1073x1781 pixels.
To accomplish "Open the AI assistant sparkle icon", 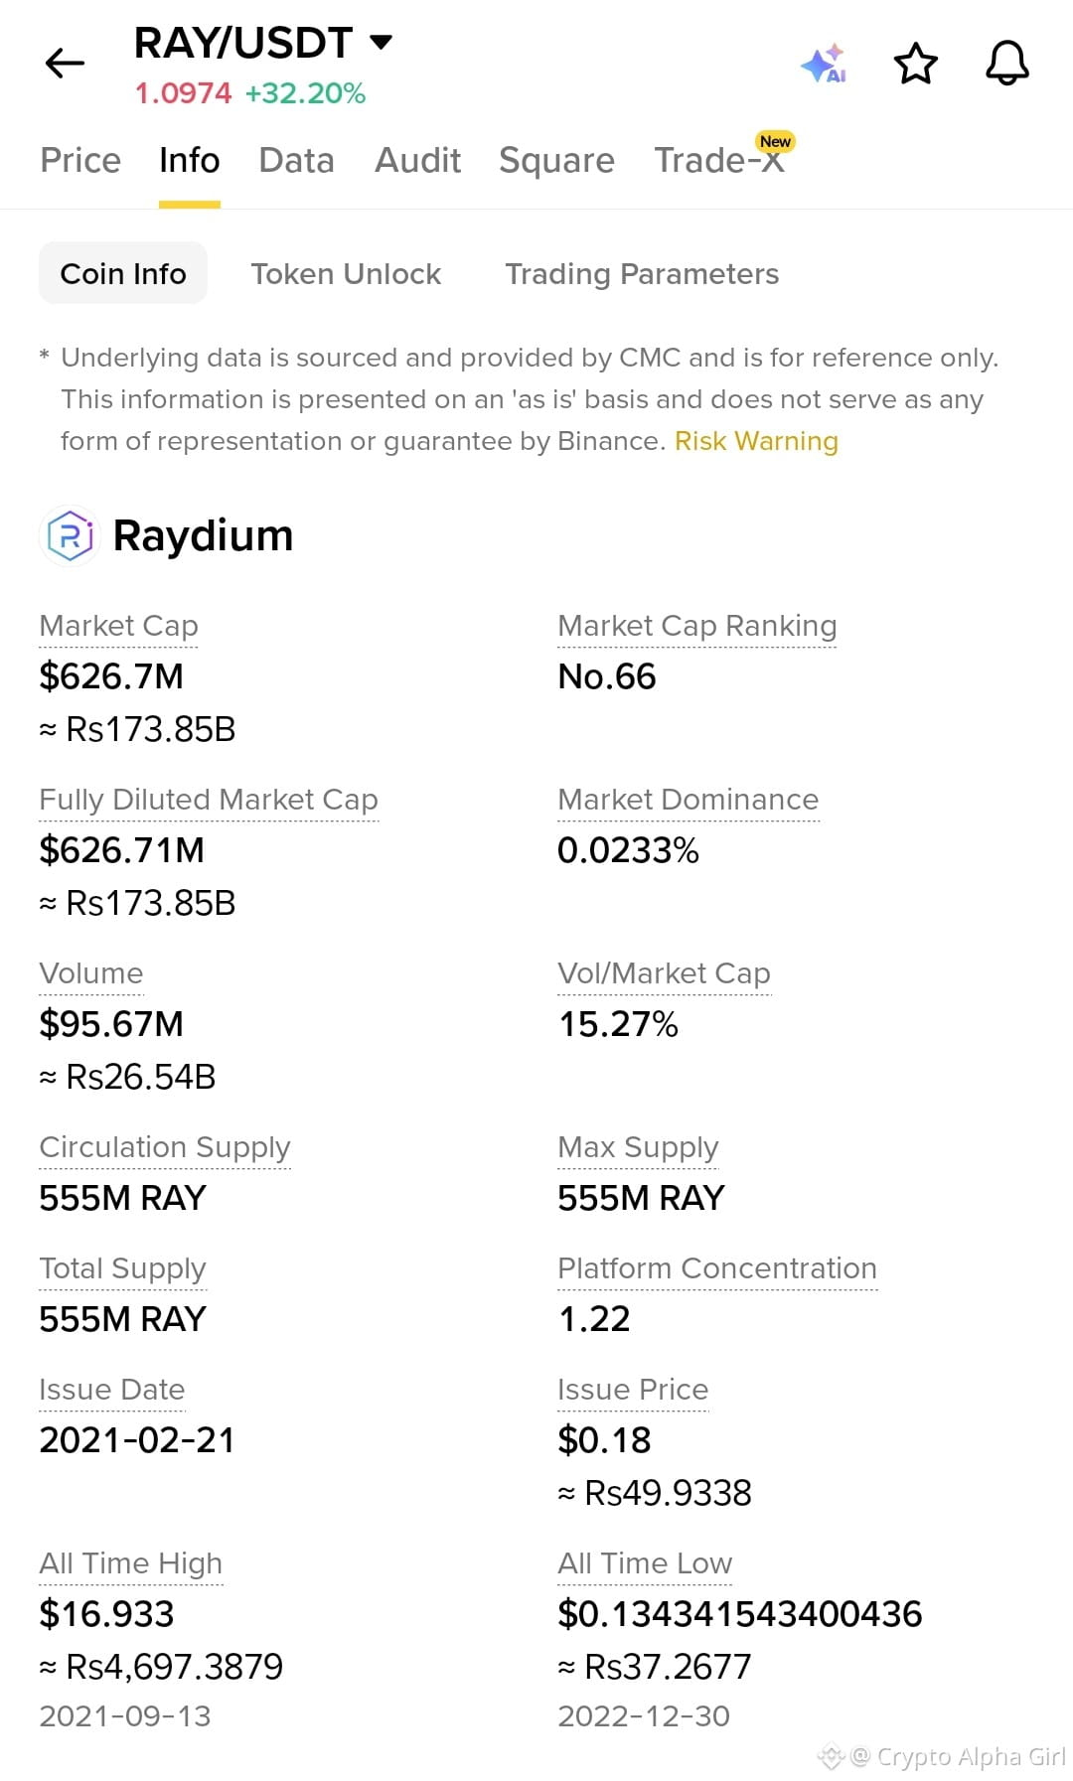I will click(824, 64).
